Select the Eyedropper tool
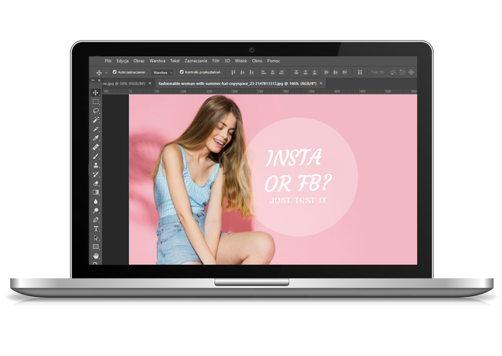This screenshot has height=356, width=502. tap(96, 138)
